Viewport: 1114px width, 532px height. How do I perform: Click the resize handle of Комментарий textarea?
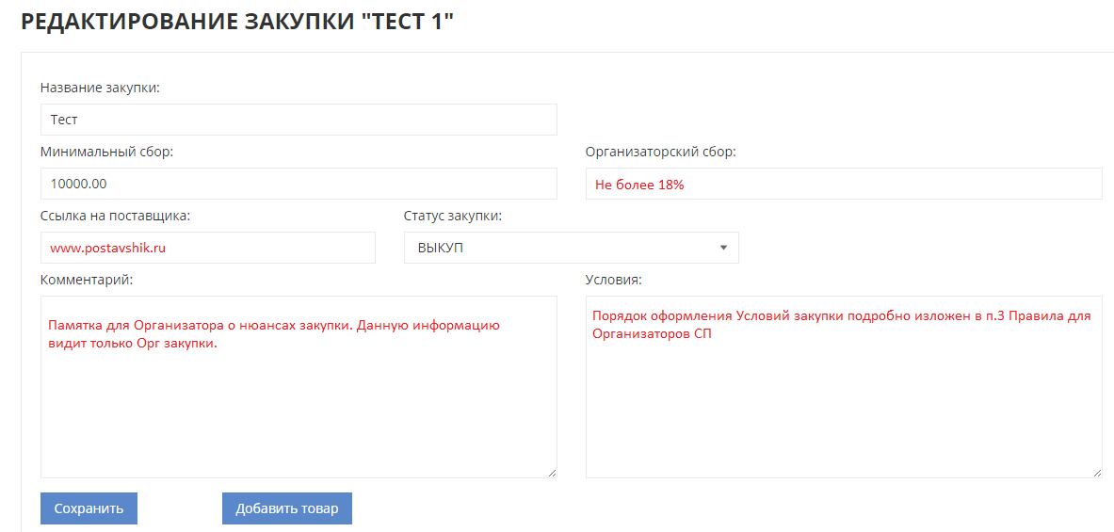click(552, 473)
